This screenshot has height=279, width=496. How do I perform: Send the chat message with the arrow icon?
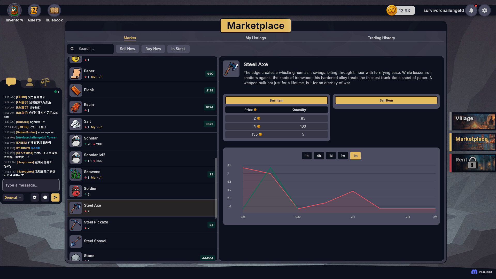point(55,197)
